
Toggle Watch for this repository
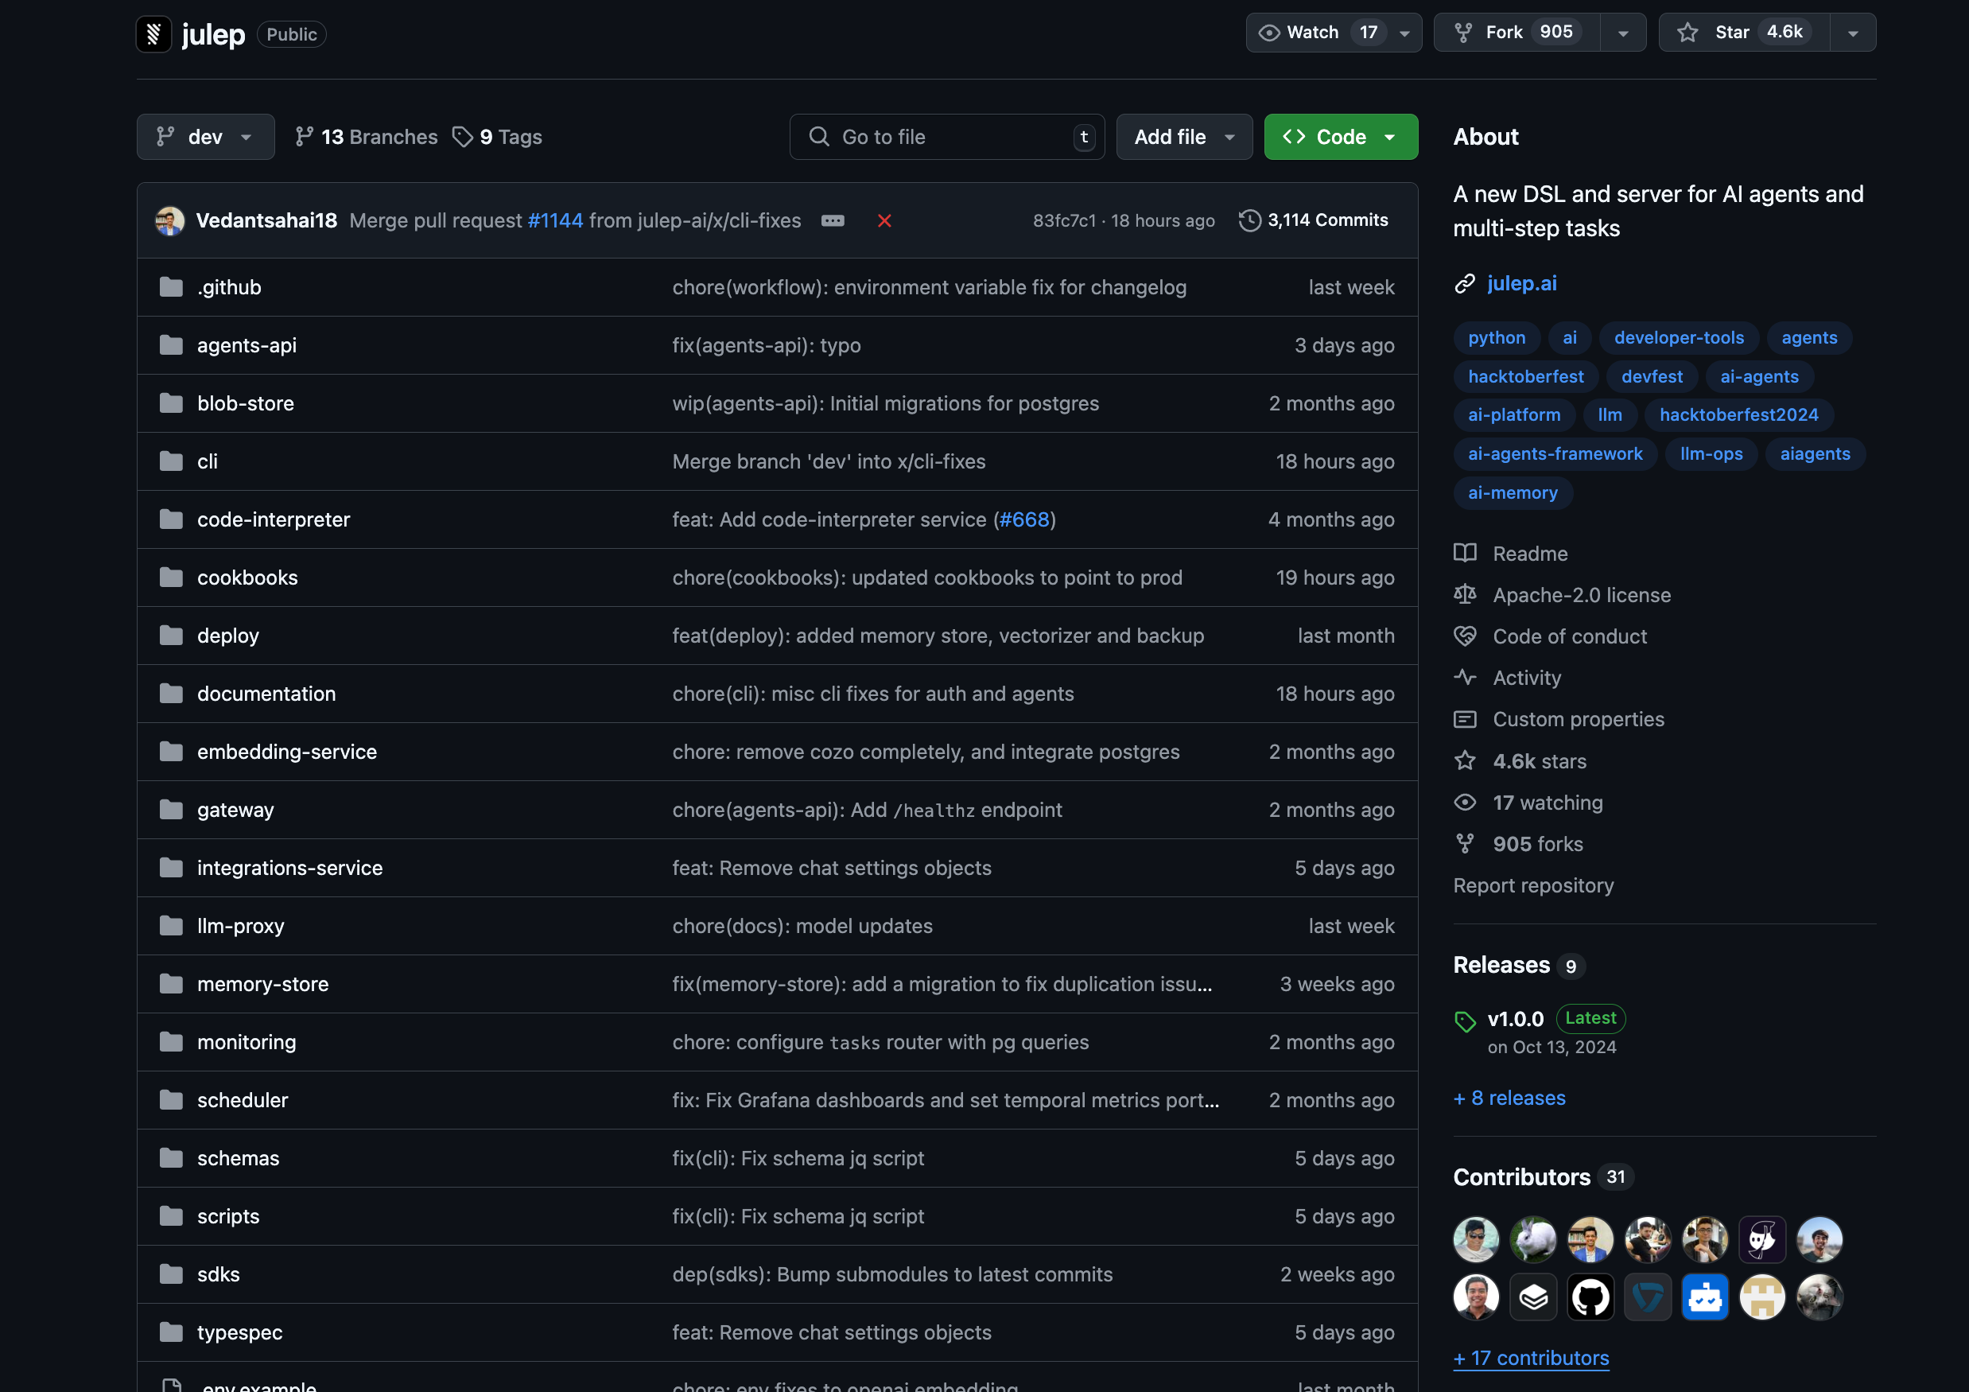point(1313,33)
